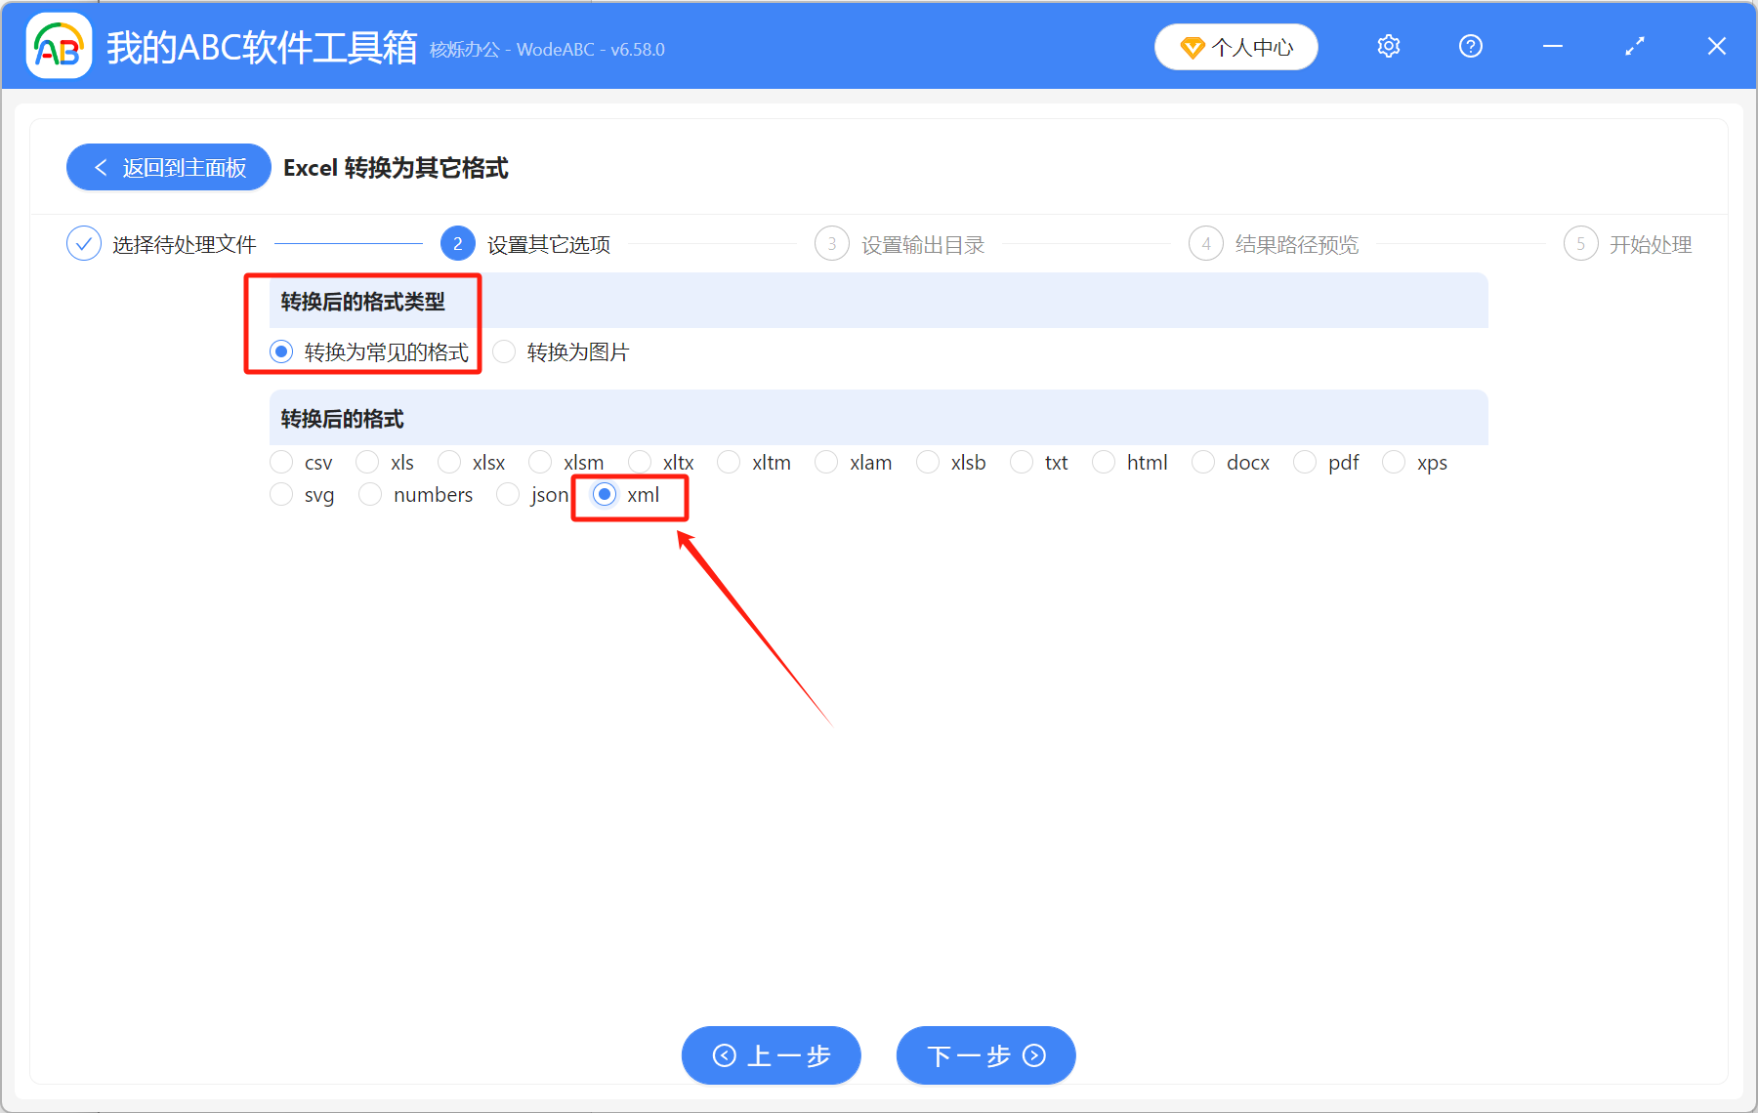Open 个人中心 with the diamond icon
This screenshot has height=1113, width=1758.
tap(1235, 46)
